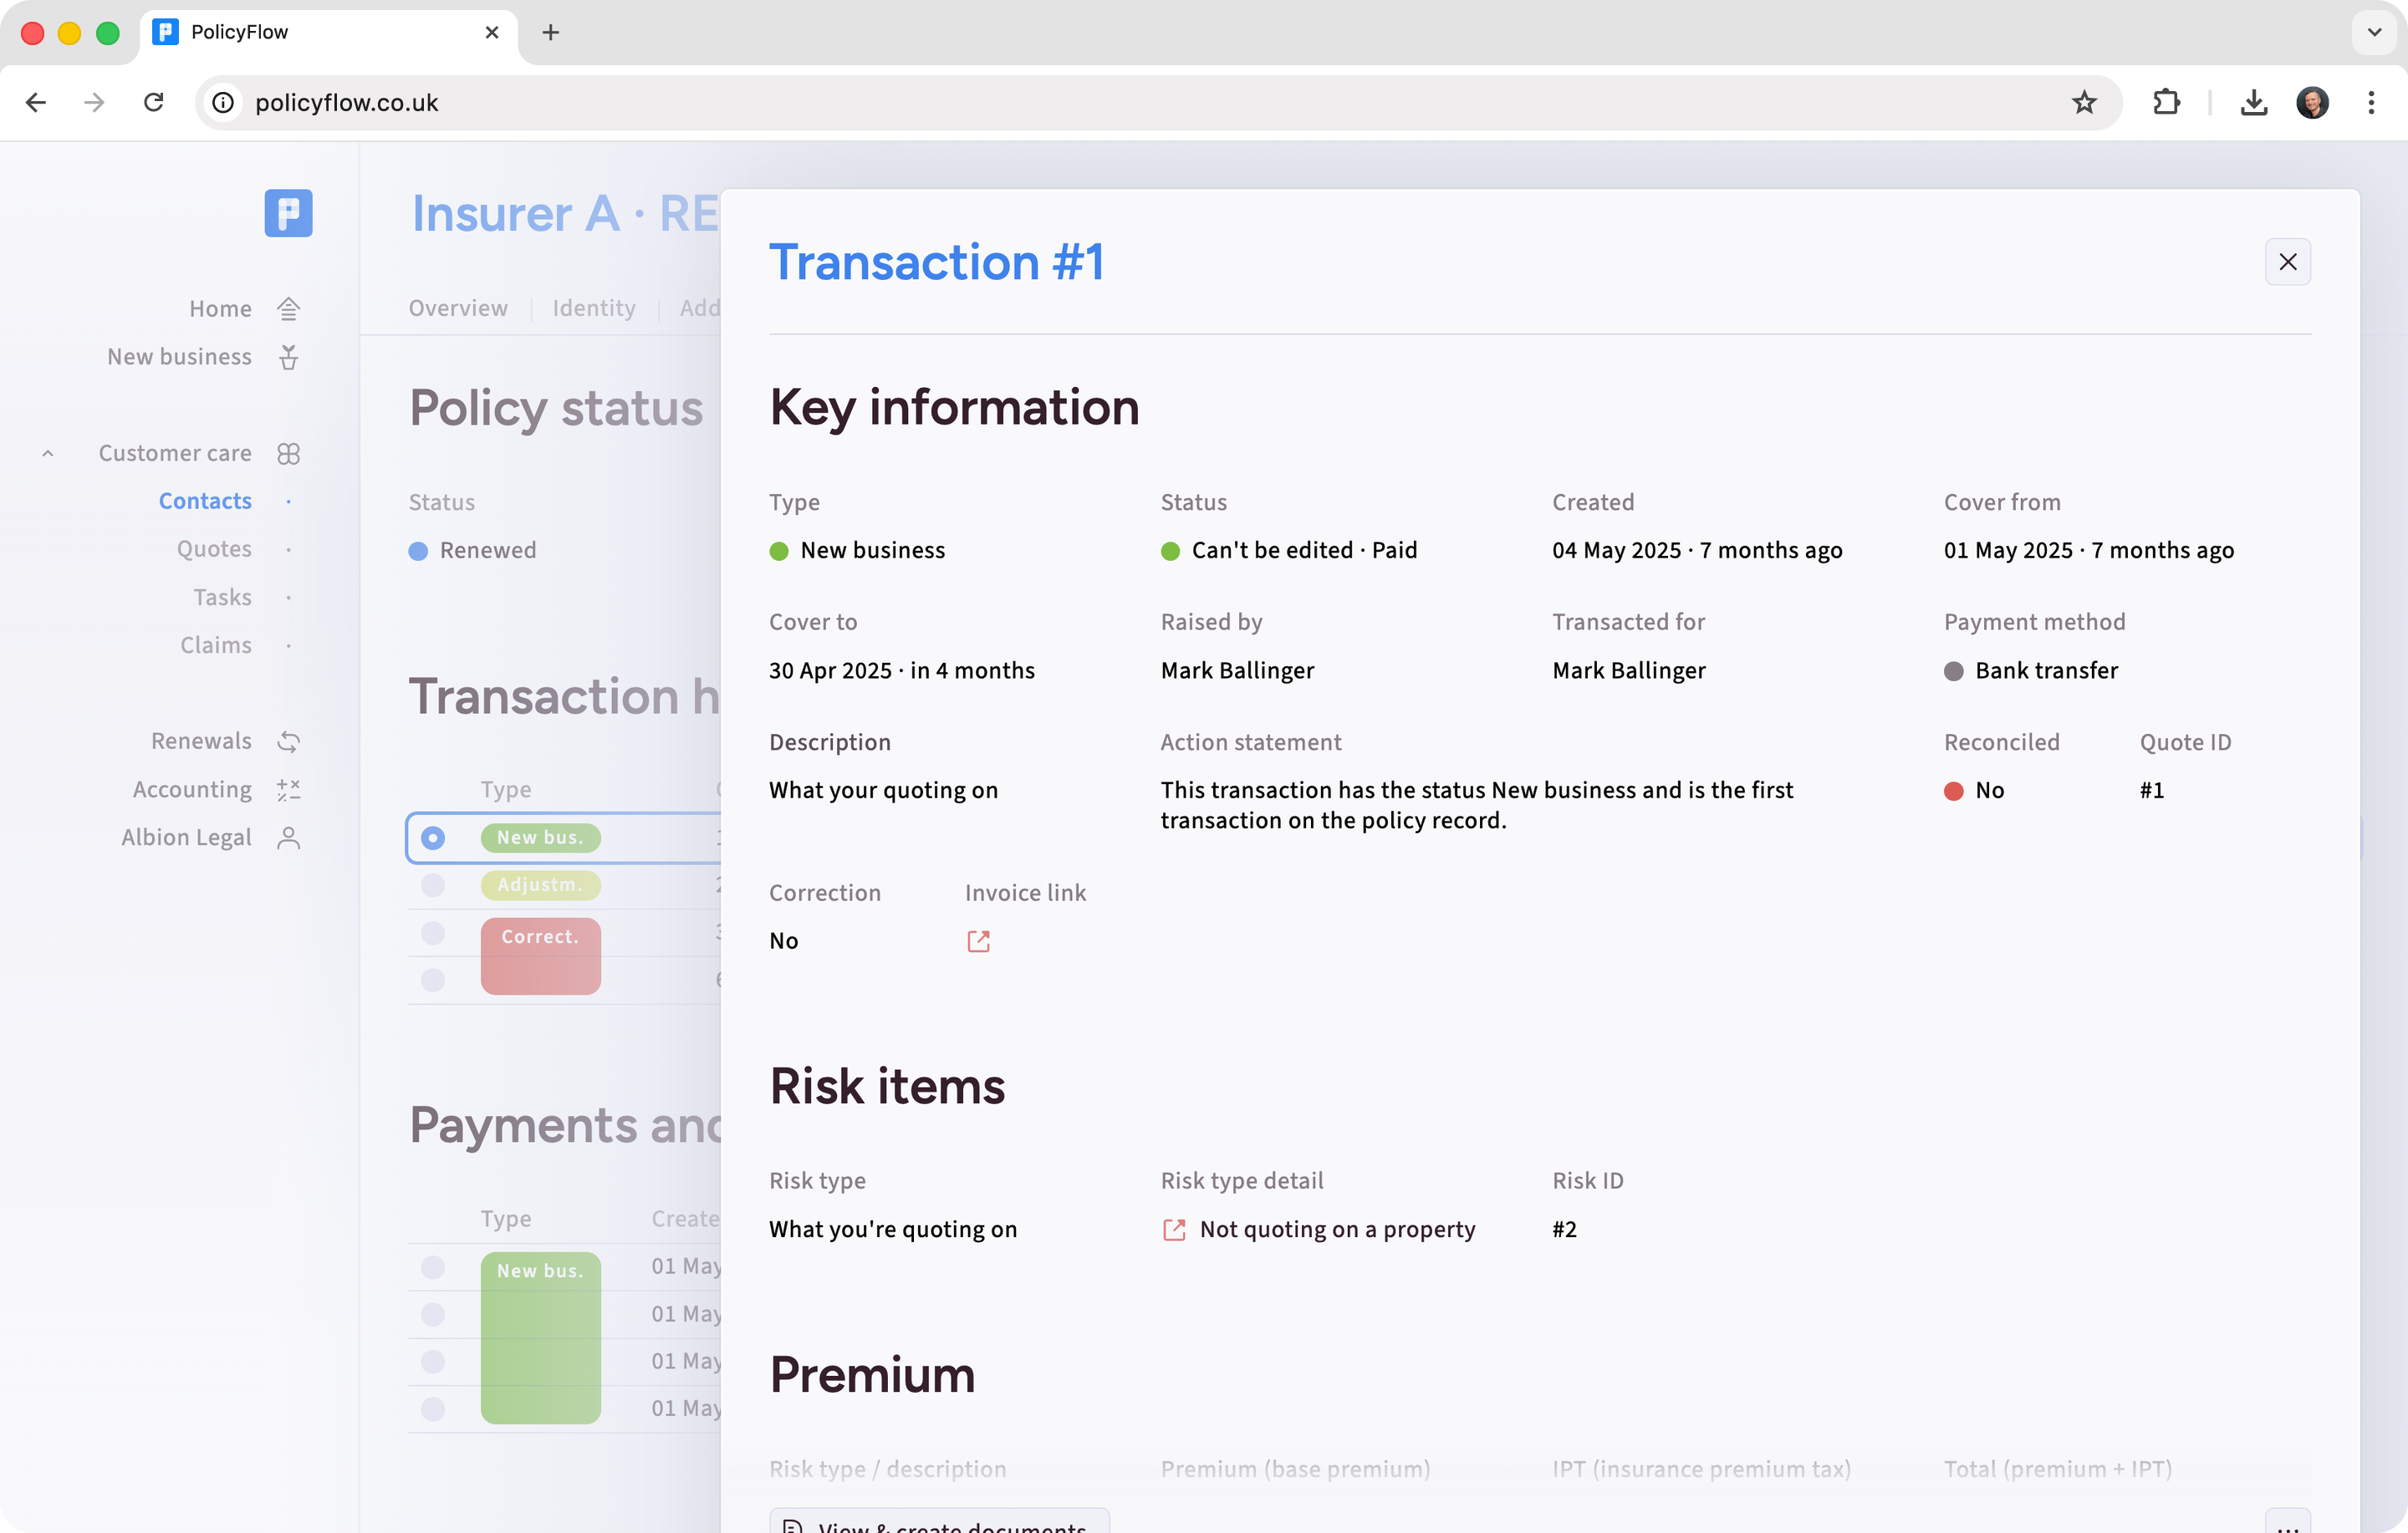Open the risk type detail external link icon

click(1174, 1229)
